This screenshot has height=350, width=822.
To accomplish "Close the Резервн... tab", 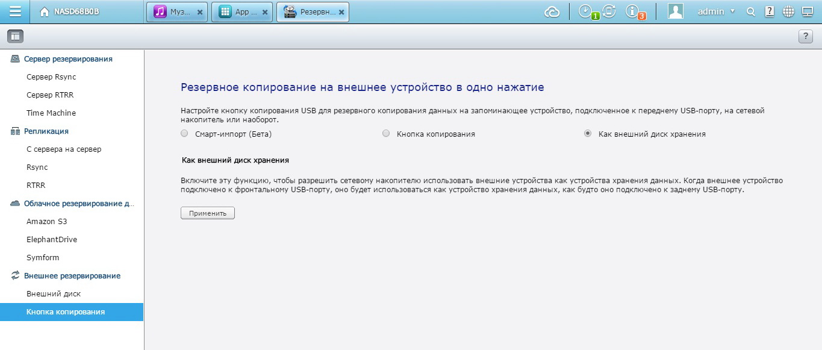I will (x=342, y=12).
